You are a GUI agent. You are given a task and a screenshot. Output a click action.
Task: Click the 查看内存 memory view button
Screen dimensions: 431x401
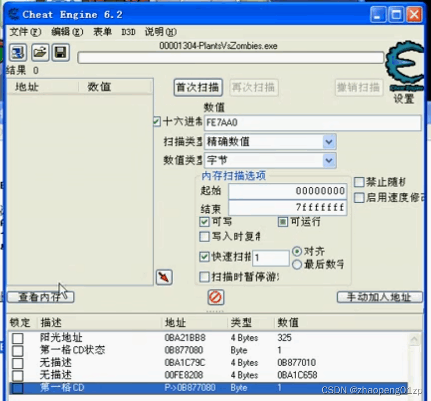(x=41, y=297)
